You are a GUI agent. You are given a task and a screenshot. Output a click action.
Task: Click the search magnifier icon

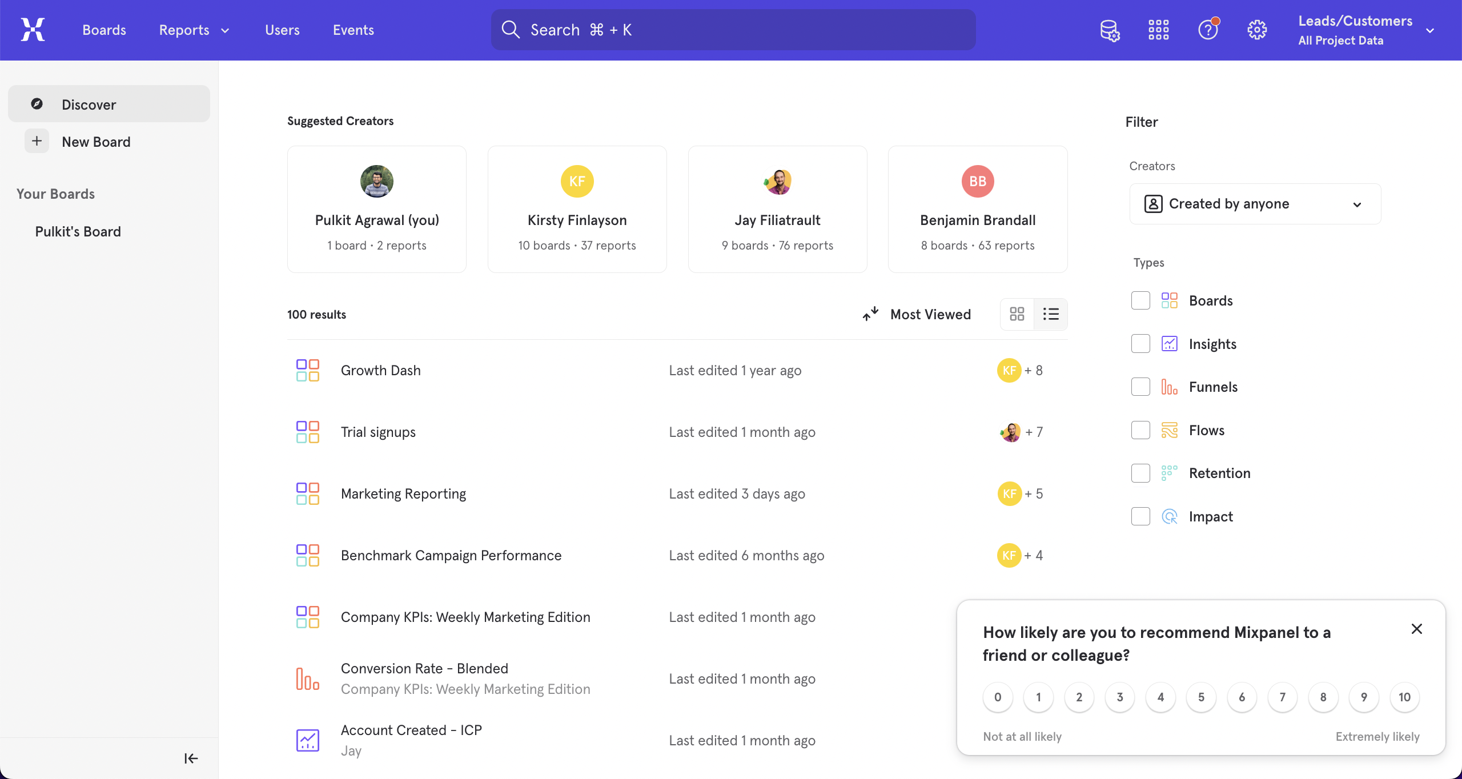(x=511, y=30)
